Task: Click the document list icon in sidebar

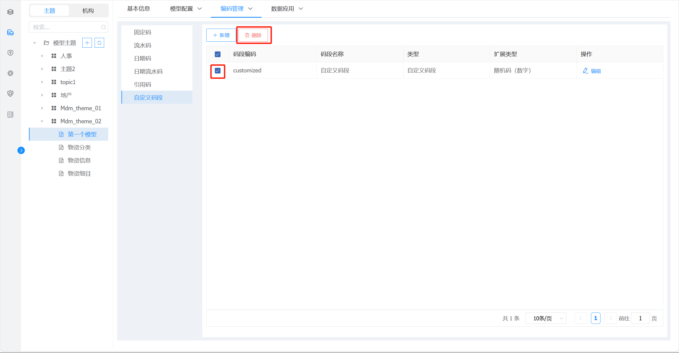Action: point(10,115)
